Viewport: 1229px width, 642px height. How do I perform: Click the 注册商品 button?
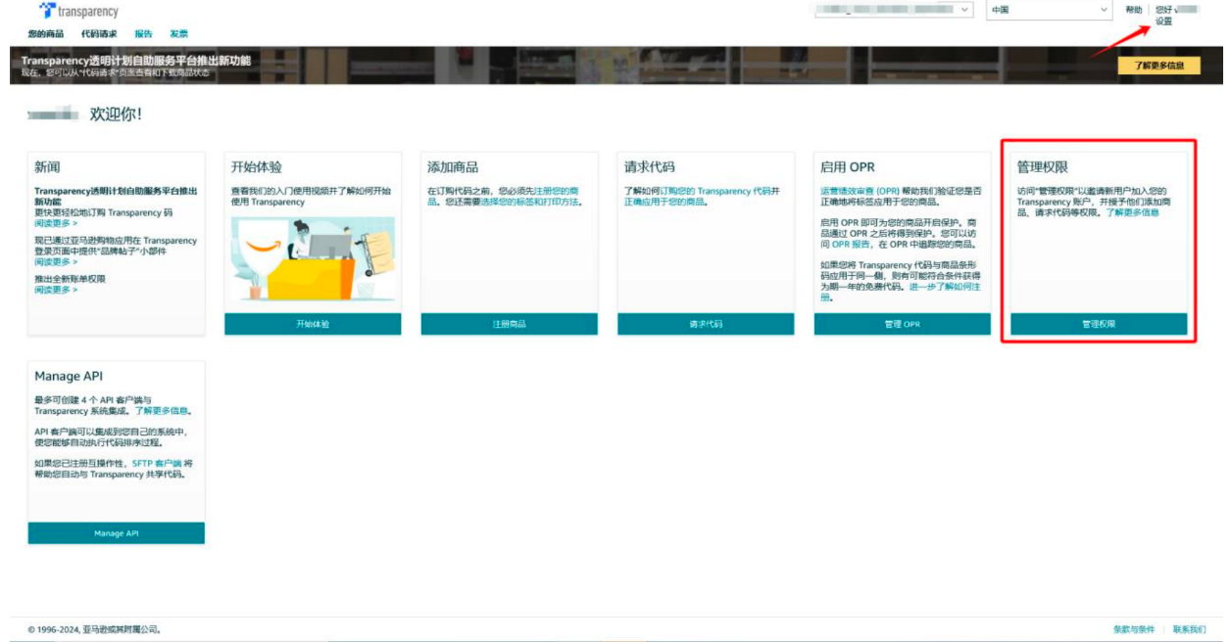[510, 324]
